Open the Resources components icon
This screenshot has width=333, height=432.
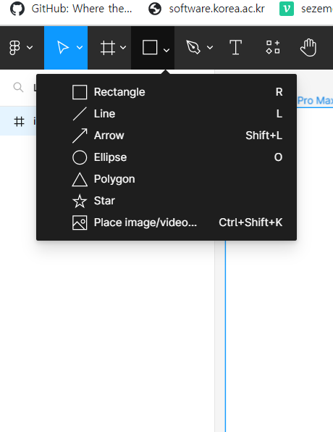273,47
